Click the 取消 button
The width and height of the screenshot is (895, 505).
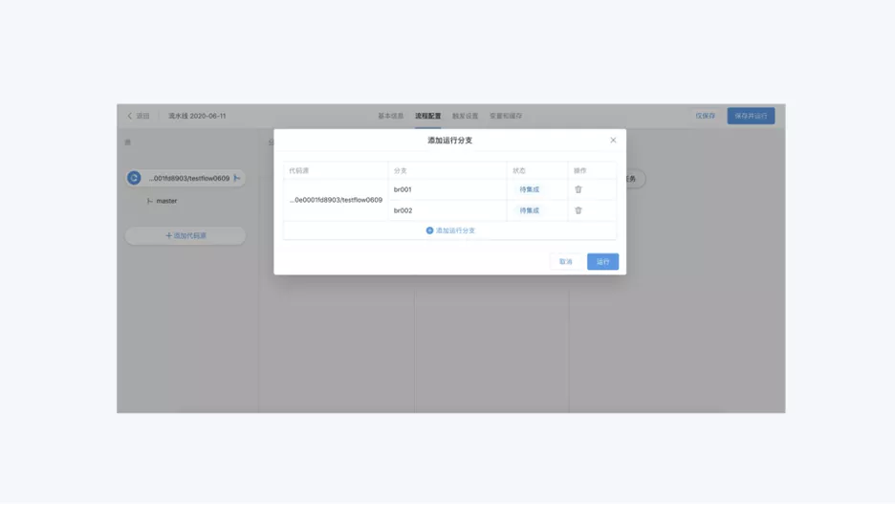(x=566, y=261)
